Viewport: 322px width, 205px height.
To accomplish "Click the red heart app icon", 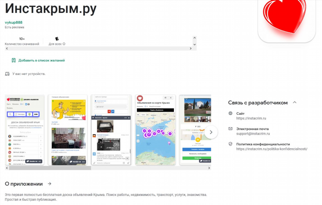I will click(287, 21).
